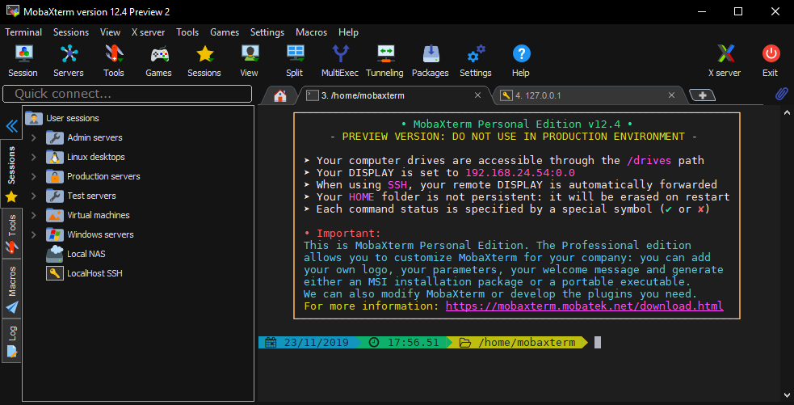
Task: Click the Windows servers flag folder icon
Action: point(55,234)
